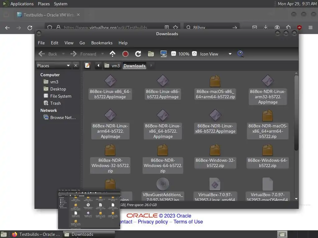The width and height of the screenshot is (318, 238).
Task: Open Applications menu in top panel
Action: pos(18,4)
